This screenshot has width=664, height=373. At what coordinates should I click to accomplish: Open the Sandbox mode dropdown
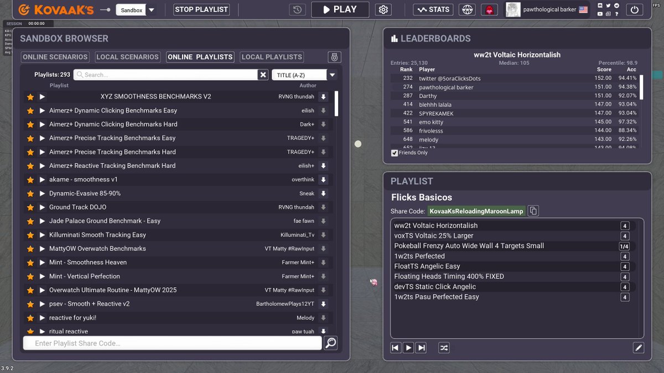click(x=152, y=10)
